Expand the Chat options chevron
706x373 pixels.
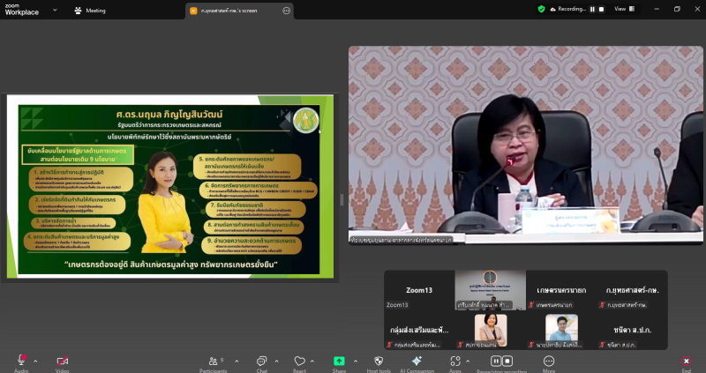click(276, 361)
